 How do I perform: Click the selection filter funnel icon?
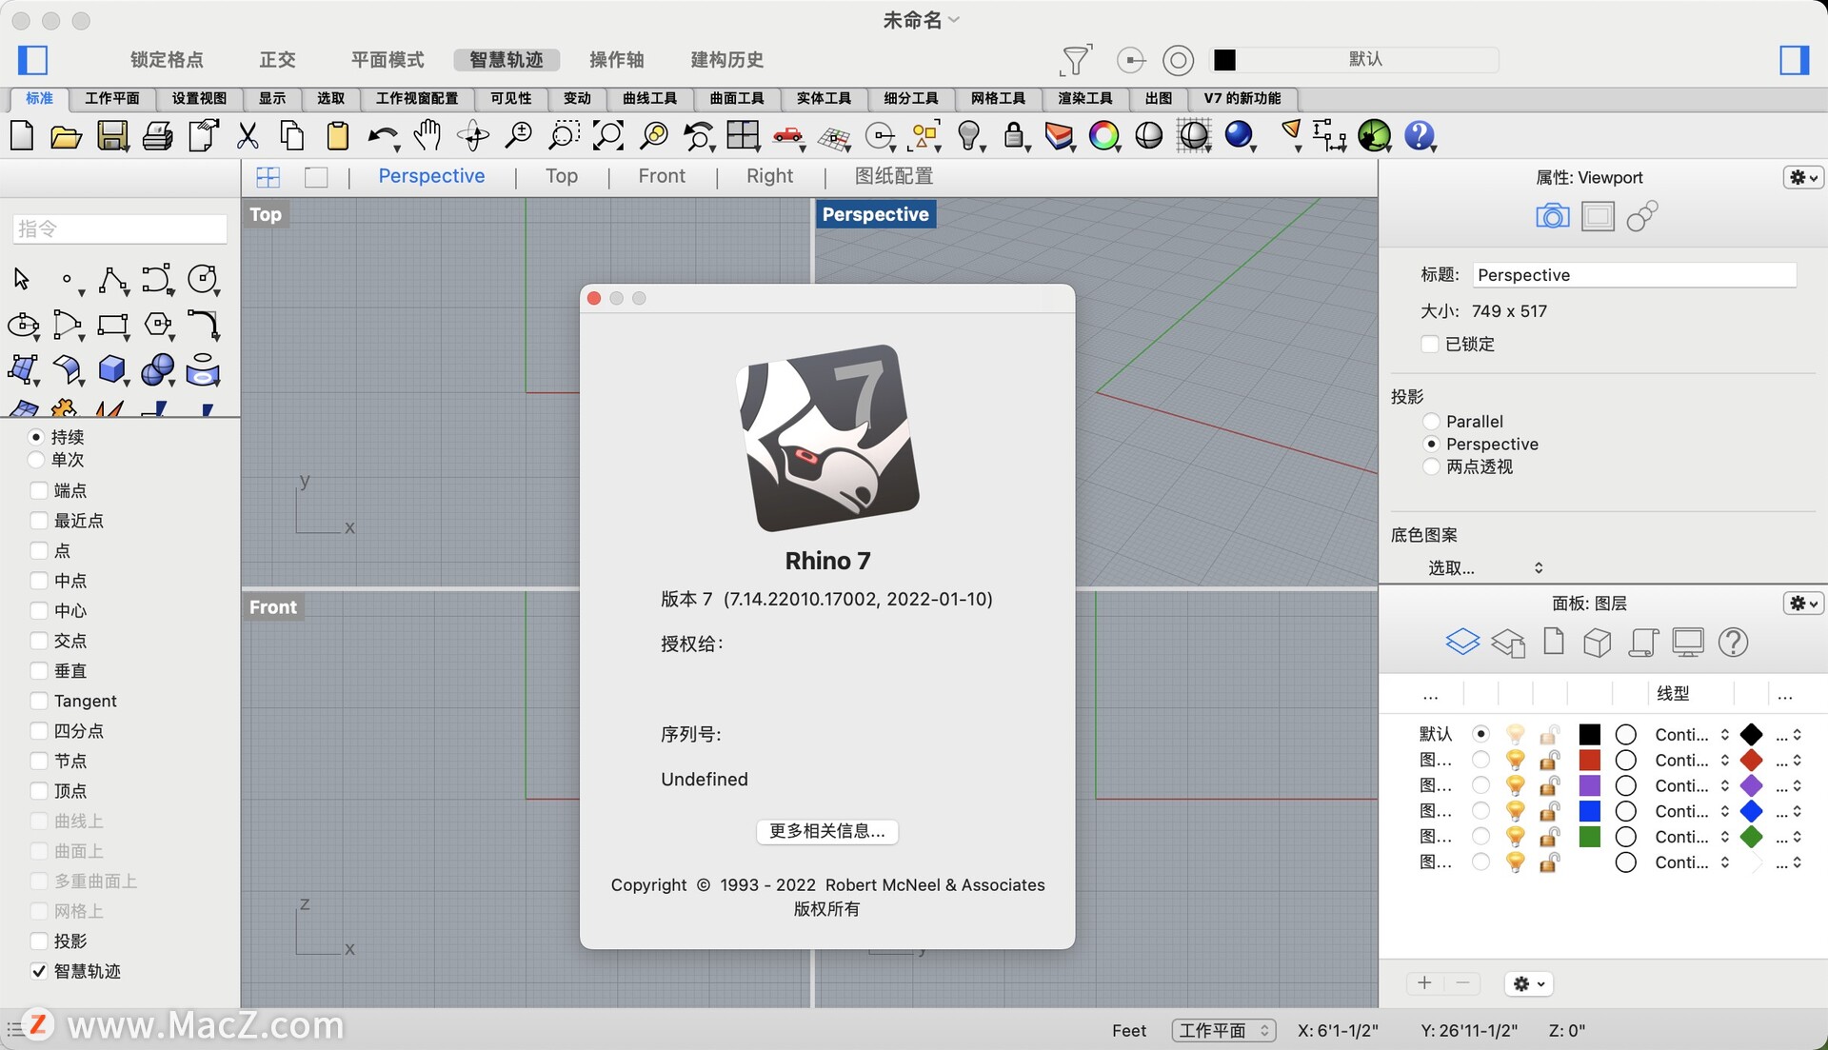[x=1076, y=60]
